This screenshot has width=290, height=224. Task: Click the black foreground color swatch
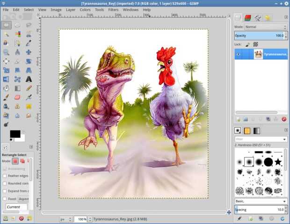[x=15, y=134]
